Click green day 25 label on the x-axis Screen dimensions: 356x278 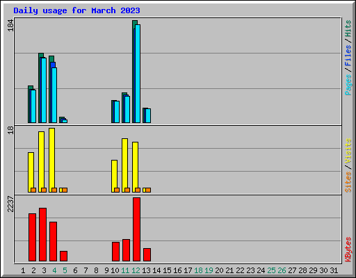[271, 270]
